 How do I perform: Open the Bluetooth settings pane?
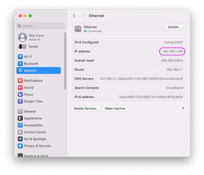pos(38,64)
